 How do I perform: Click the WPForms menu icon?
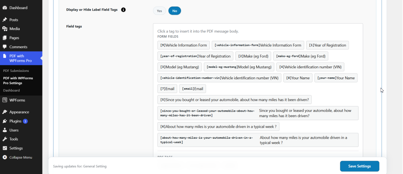pyautogui.click(x=5, y=100)
